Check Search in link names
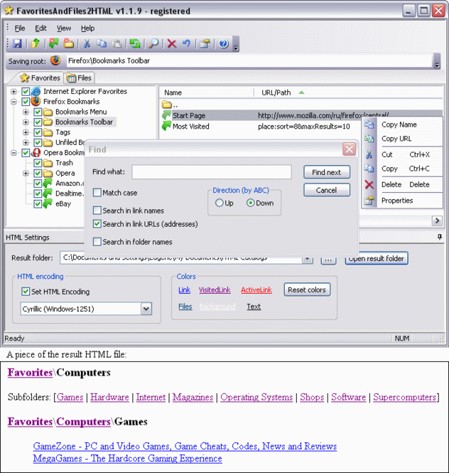 click(x=97, y=211)
